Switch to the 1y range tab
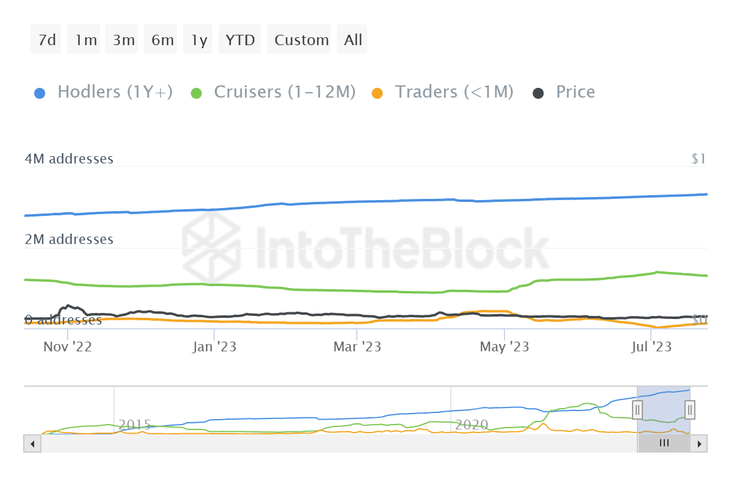The image size is (732, 488). click(x=198, y=39)
